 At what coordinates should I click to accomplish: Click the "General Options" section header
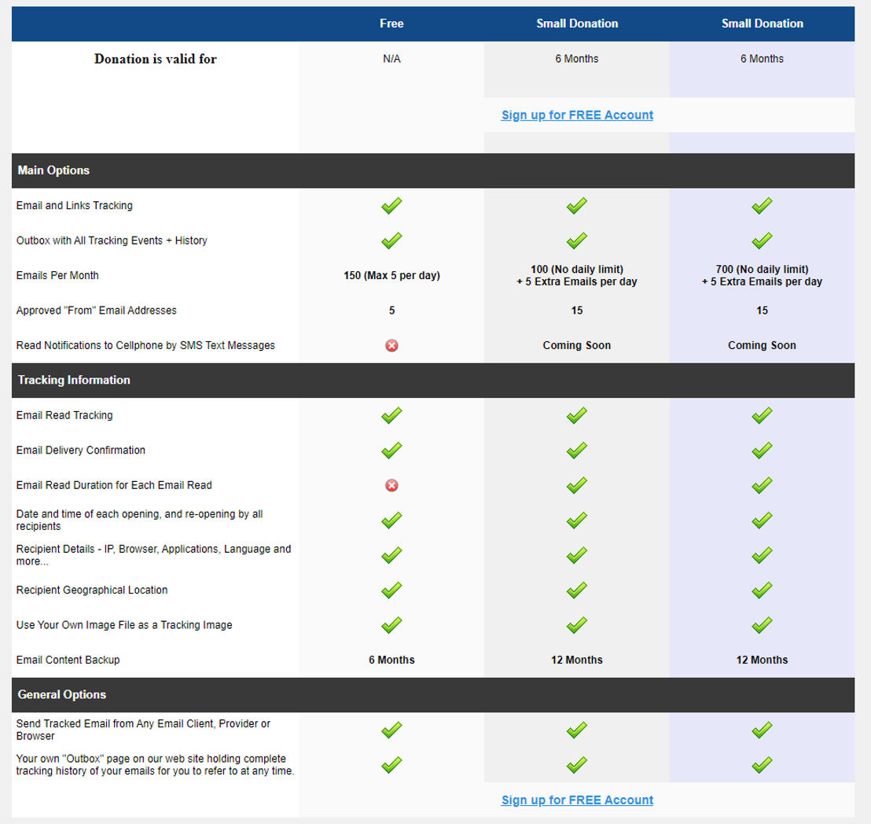pos(61,694)
